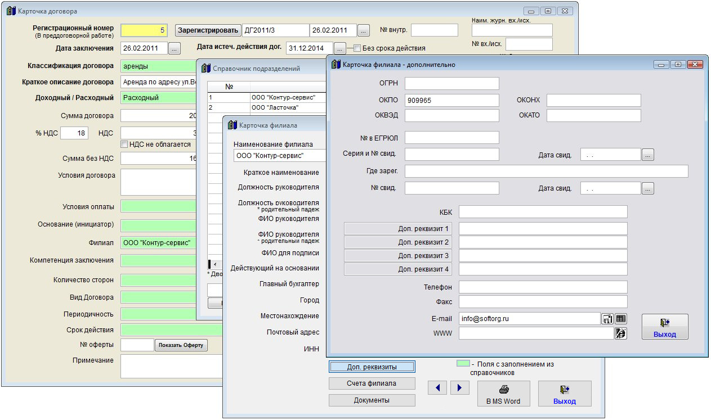Open date picker for Дата заключения
The width and height of the screenshot is (711, 420).
[174, 48]
